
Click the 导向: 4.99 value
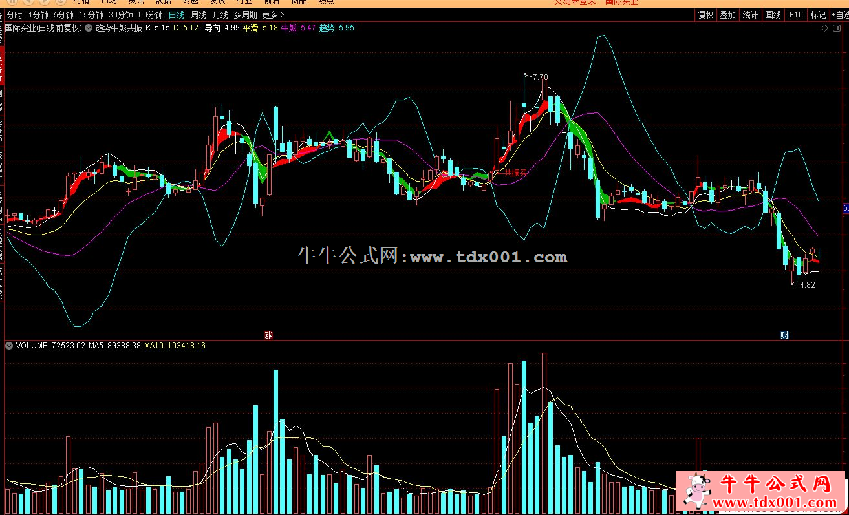pos(222,28)
